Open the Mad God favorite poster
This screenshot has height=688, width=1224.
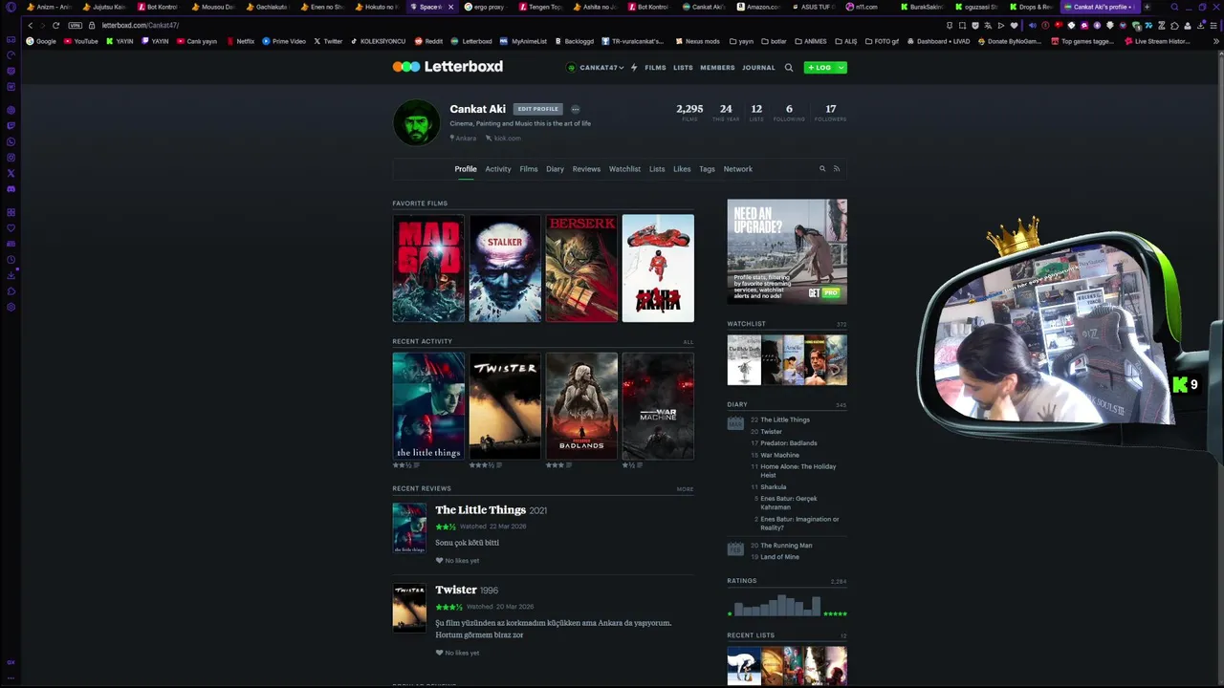click(x=428, y=269)
